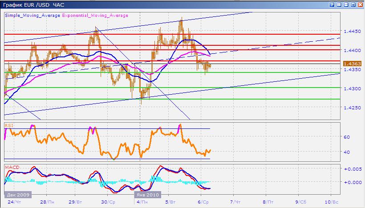Click the 6/Ср date on time axis
This screenshot has height=208, width=365.
coord(202,202)
